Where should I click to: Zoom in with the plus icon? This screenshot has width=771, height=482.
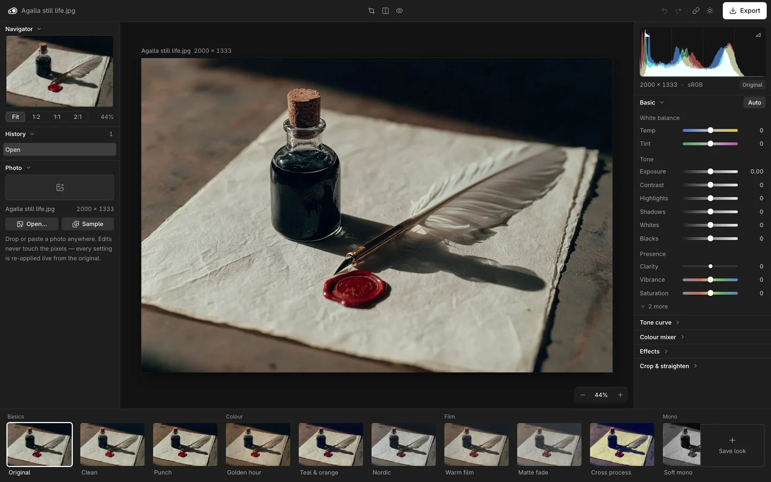tap(620, 395)
